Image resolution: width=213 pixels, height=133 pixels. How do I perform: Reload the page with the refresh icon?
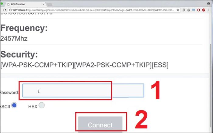[x=5, y=10]
